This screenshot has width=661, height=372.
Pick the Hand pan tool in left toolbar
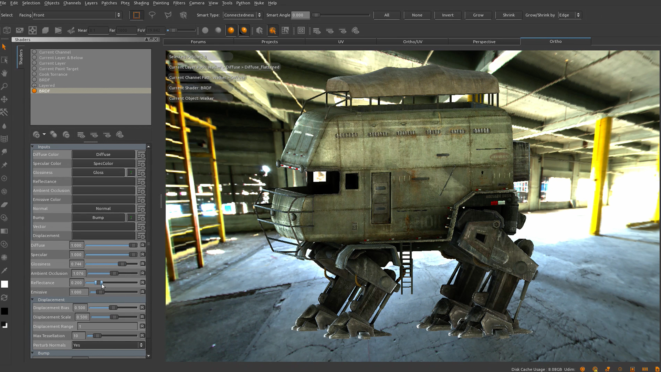point(4,73)
